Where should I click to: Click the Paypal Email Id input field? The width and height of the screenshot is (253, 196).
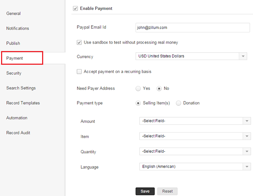point(193,28)
